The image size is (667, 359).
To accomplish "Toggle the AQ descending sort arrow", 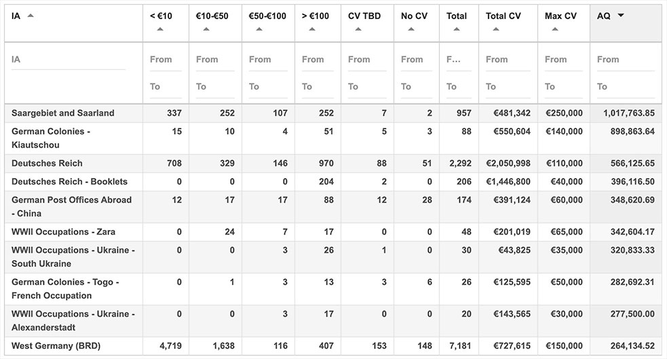I will [x=620, y=16].
